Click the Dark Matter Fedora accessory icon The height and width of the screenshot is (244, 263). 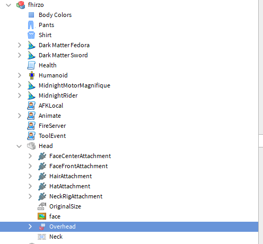pyautogui.click(x=31, y=45)
